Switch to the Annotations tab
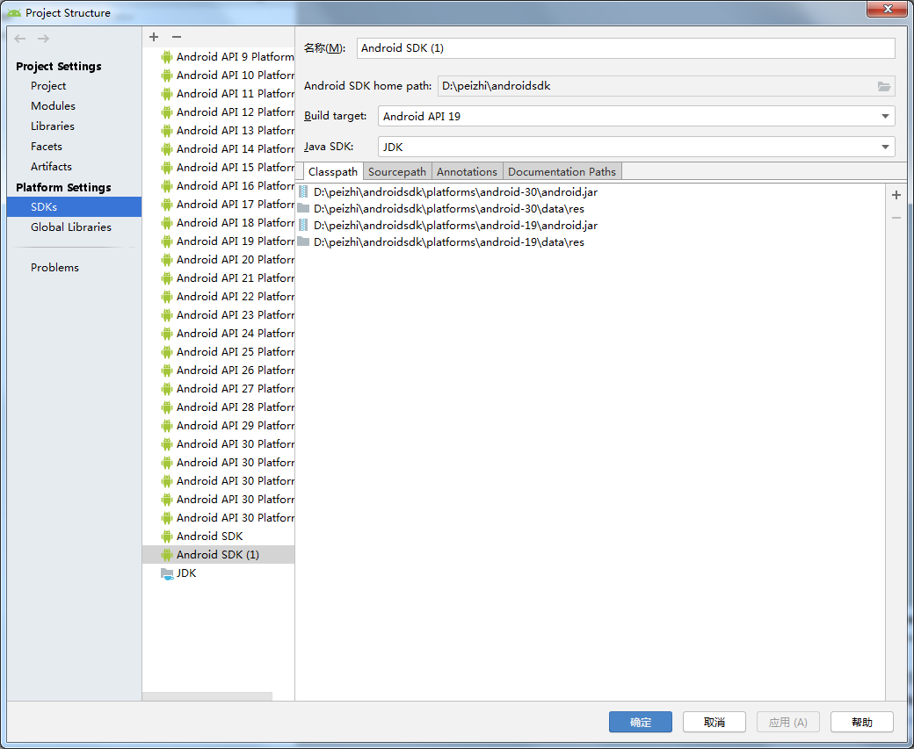Viewport: 914px width, 749px height. (467, 172)
